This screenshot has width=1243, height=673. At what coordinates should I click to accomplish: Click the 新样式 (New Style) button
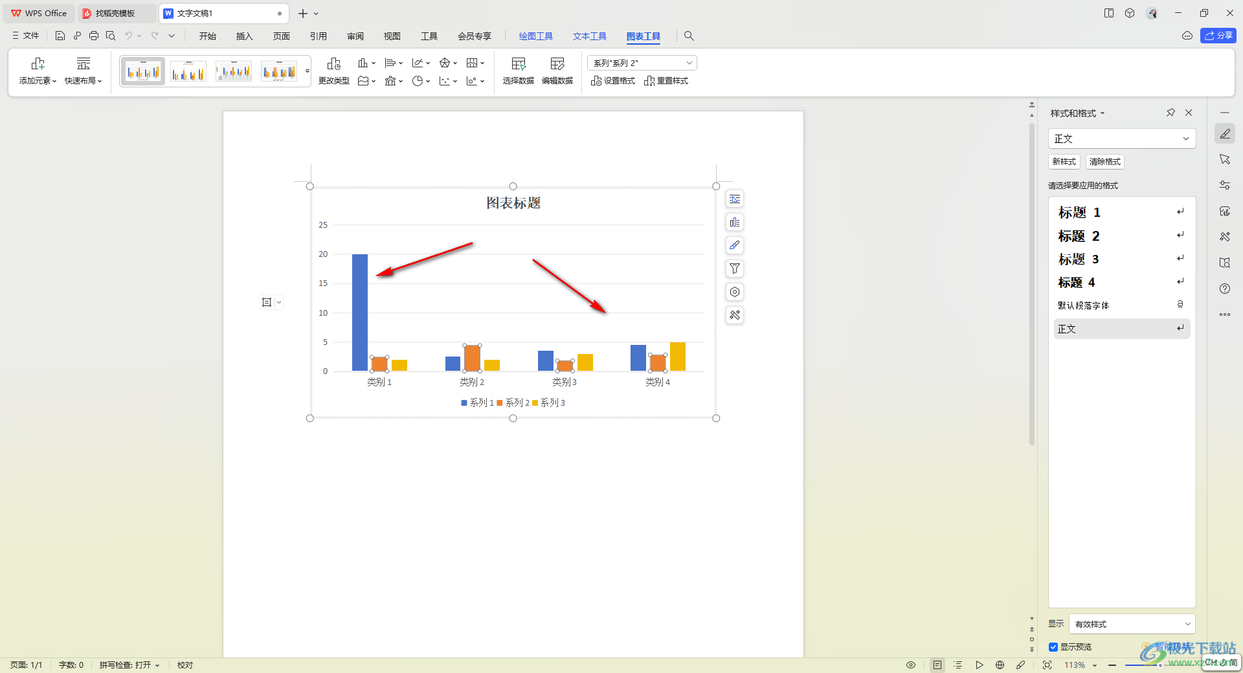click(x=1064, y=162)
